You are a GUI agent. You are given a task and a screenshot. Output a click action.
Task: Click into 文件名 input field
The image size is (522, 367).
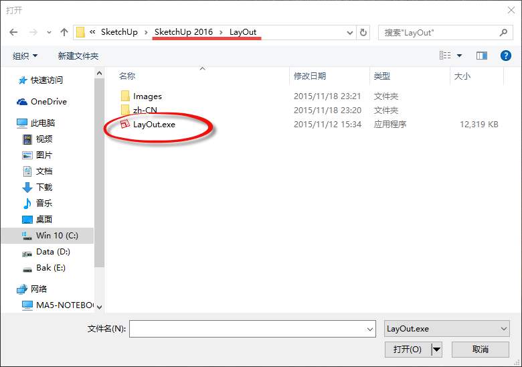pyautogui.click(x=252, y=329)
